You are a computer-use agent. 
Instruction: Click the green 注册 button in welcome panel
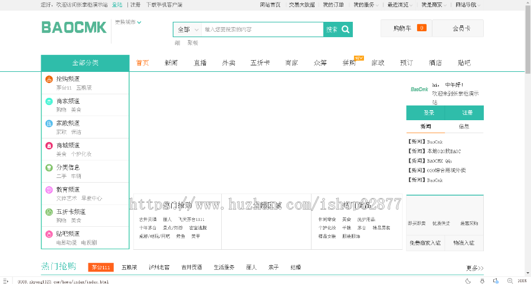(464, 113)
